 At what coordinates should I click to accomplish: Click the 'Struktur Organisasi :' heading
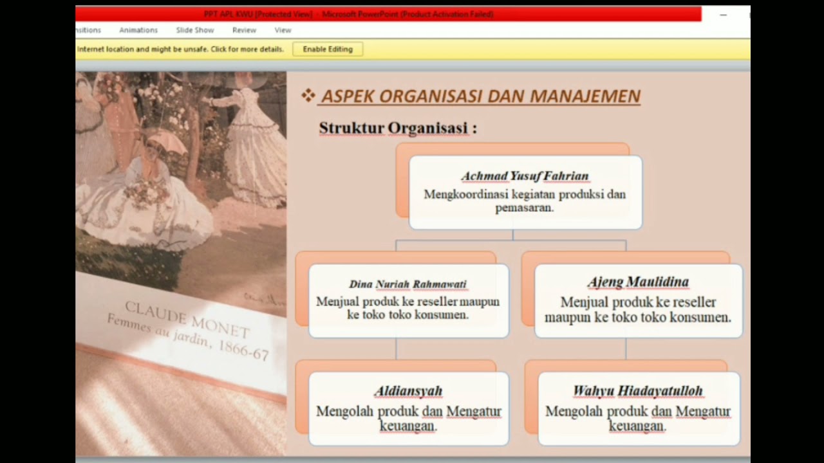point(398,128)
